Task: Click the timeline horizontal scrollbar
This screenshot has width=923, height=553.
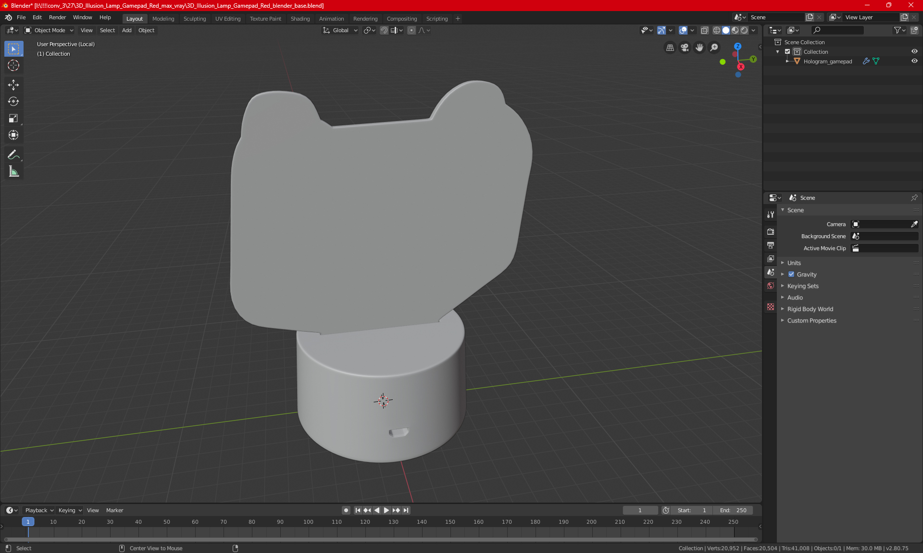Action: point(380,540)
